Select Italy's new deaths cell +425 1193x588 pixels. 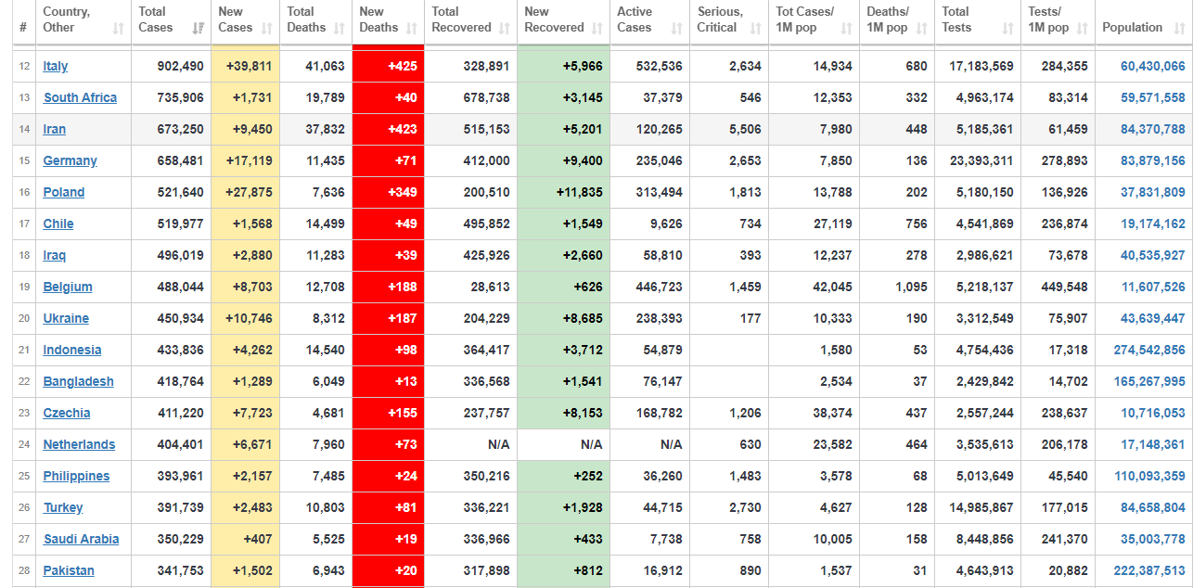pos(388,66)
